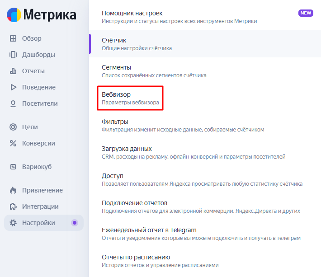Click 'Позволяет пользователям Яндекса' description
Image resolution: width=321 pixels, height=277 pixels.
point(202,184)
